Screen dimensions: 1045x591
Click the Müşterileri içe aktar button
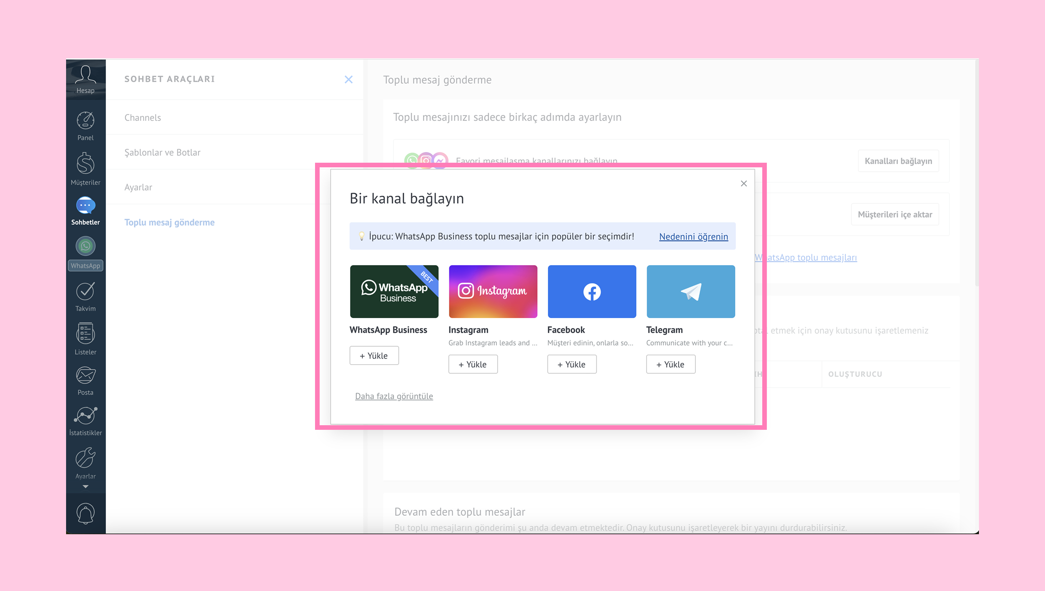click(x=895, y=215)
